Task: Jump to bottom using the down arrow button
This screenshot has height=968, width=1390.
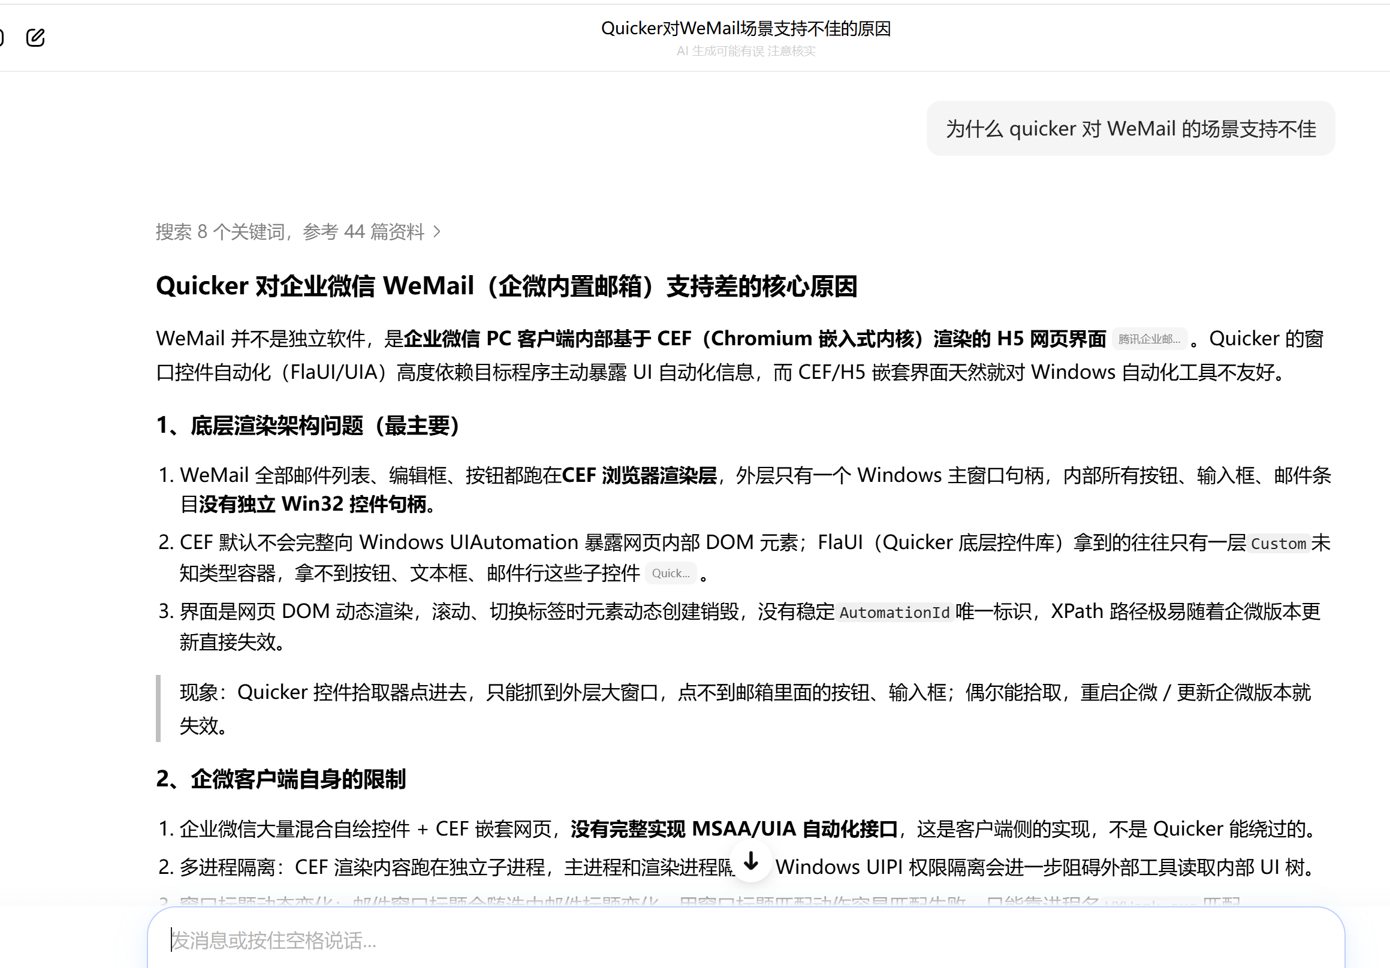Action: click(750, 861)
